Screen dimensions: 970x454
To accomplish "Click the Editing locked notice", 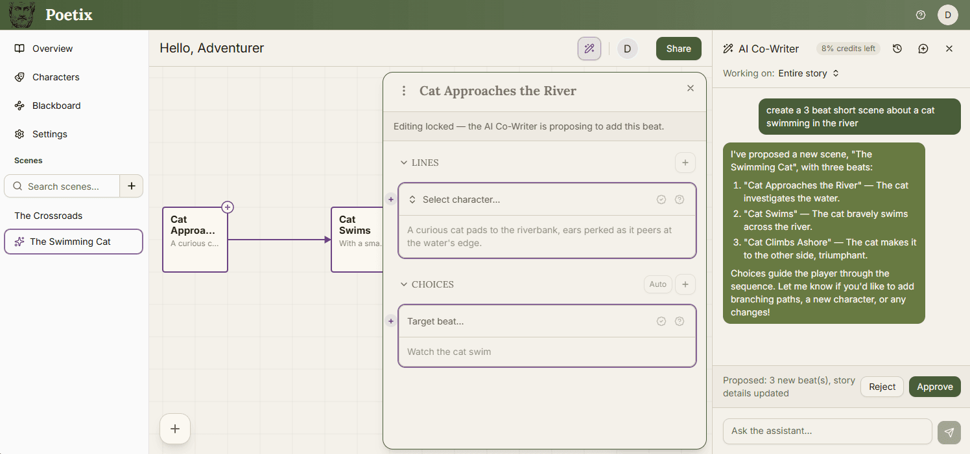I will click(x=528, y=126).
